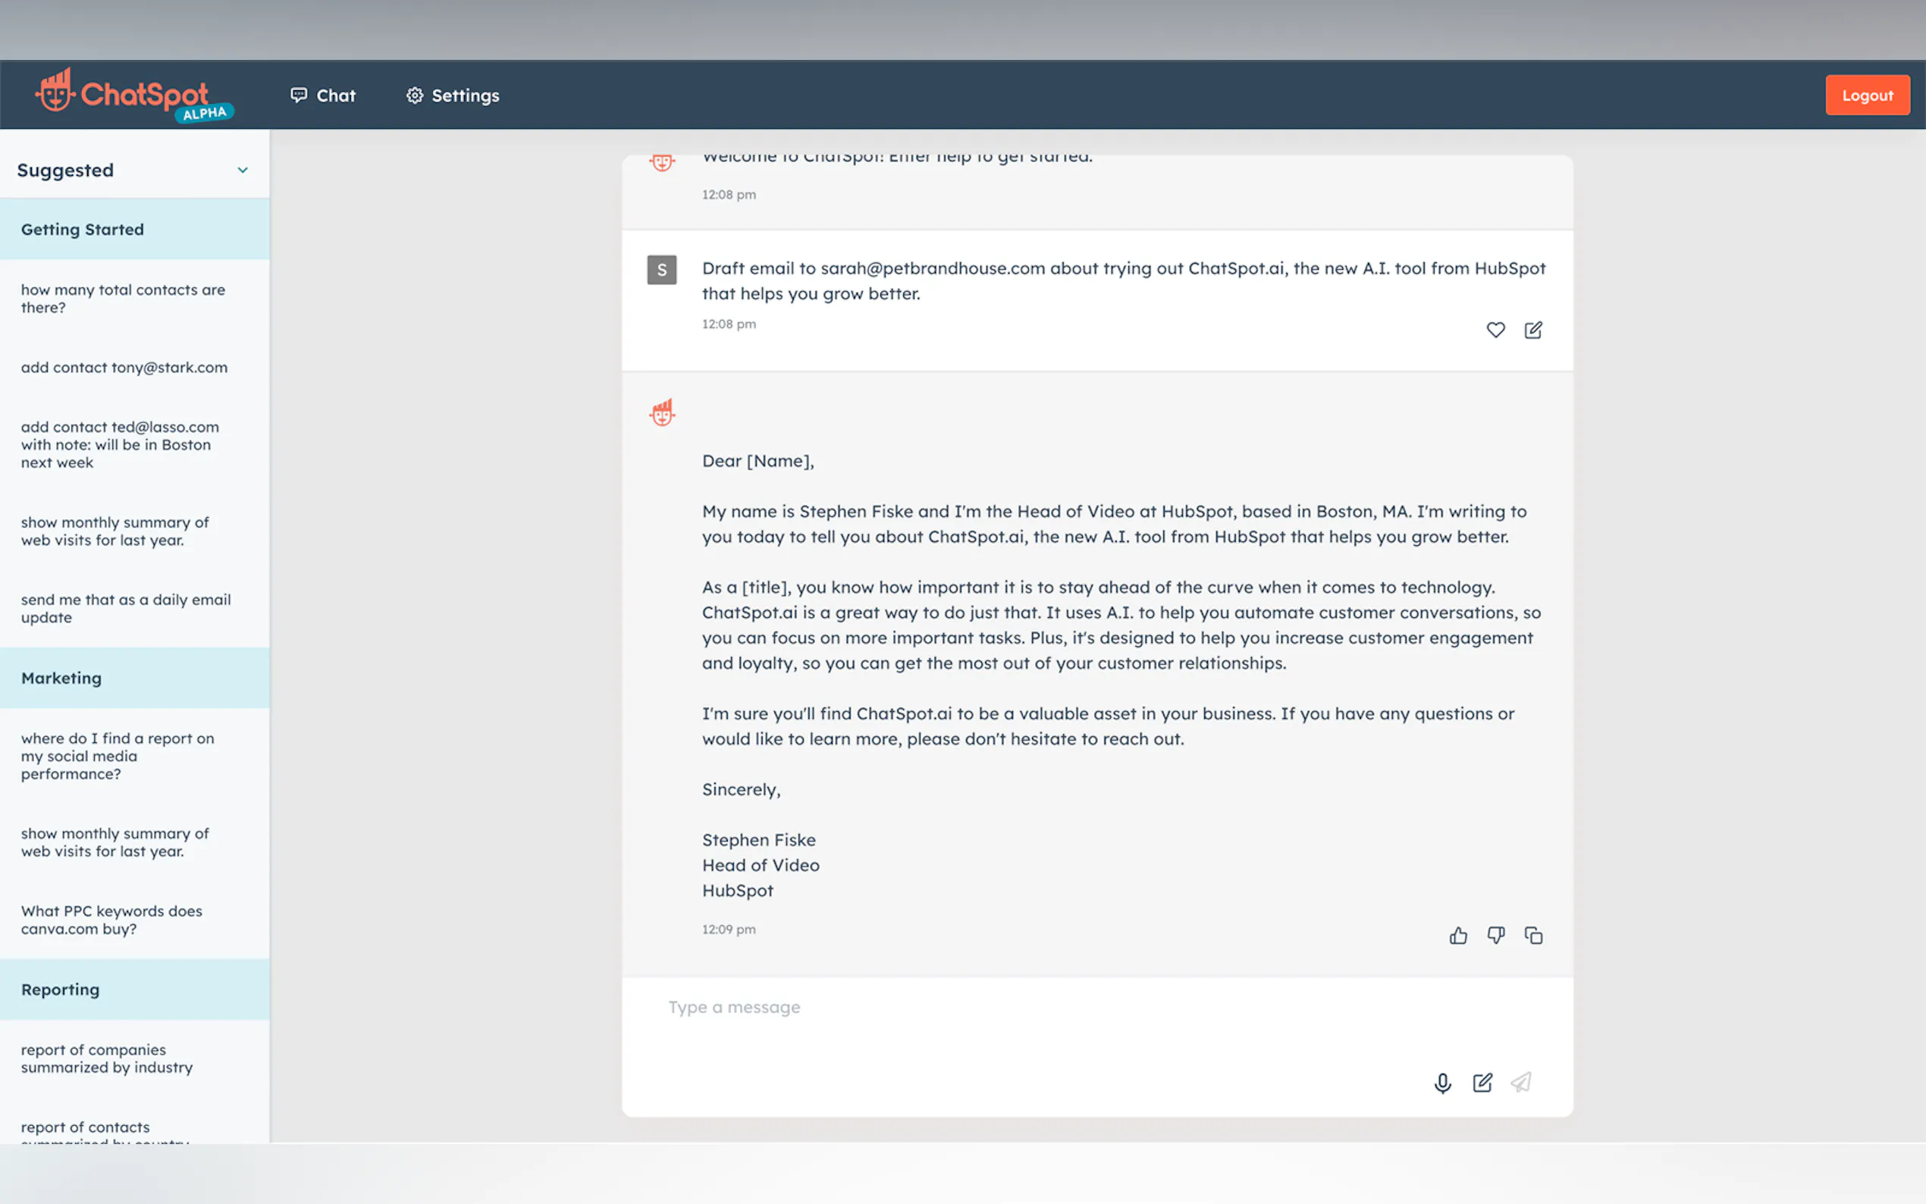1926x1204 pixels.
Task: Click into the 'Type a message' field
Action: 1035,1008
